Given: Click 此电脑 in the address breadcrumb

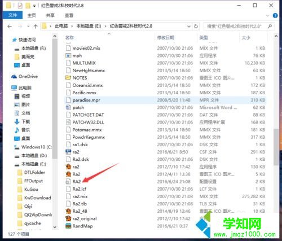Looking at the screenshot, I should tap(61, 26).
